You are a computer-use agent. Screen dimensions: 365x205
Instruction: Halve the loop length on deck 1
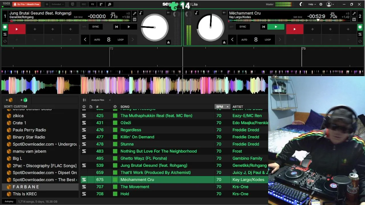point(85,40)
